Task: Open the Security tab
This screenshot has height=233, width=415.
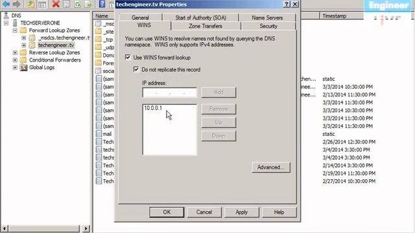Action: click(268, 26)
